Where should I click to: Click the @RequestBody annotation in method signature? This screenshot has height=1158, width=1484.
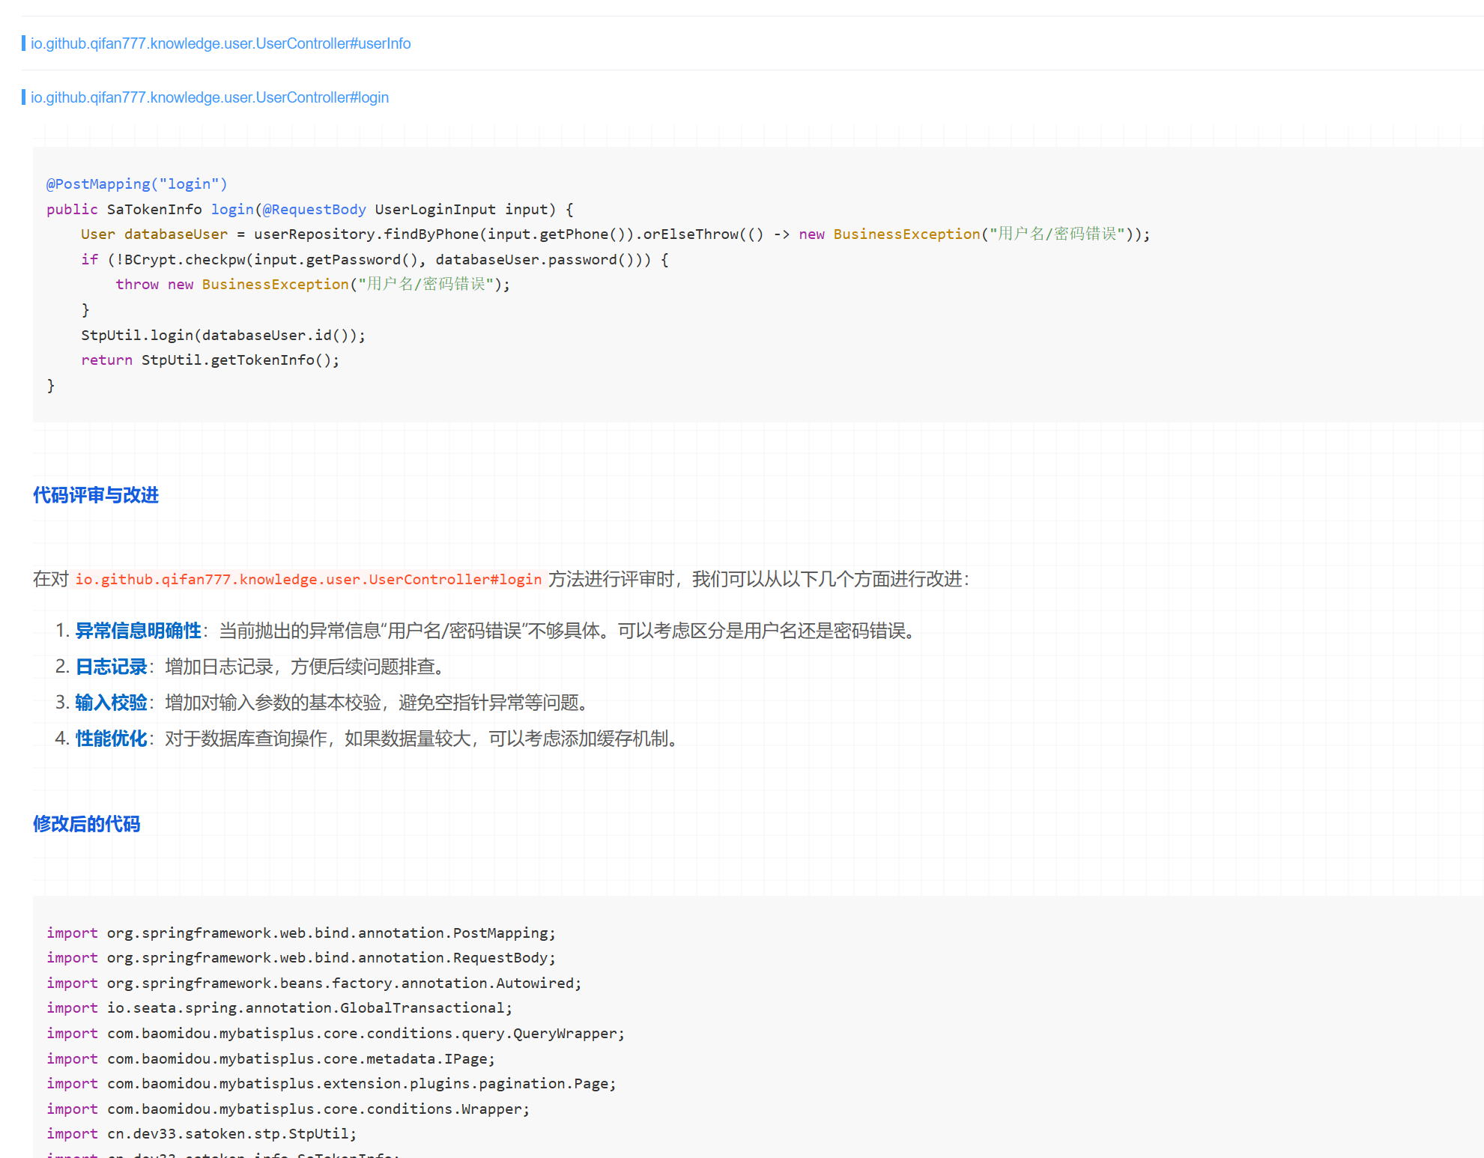314,210
